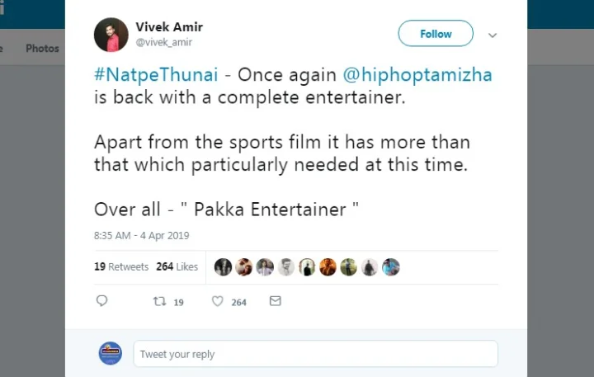Send tweet via the envelope icon
This screenshot has height=377, width=594.
point(276,302)
